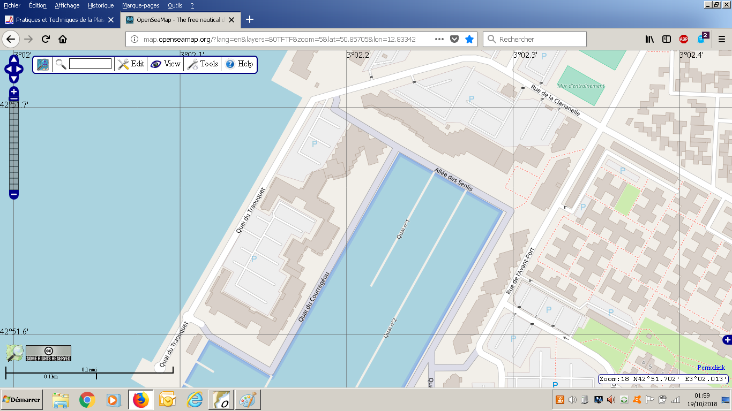Click the Démarrer start button
732x411 pixels.
[22, 400]
